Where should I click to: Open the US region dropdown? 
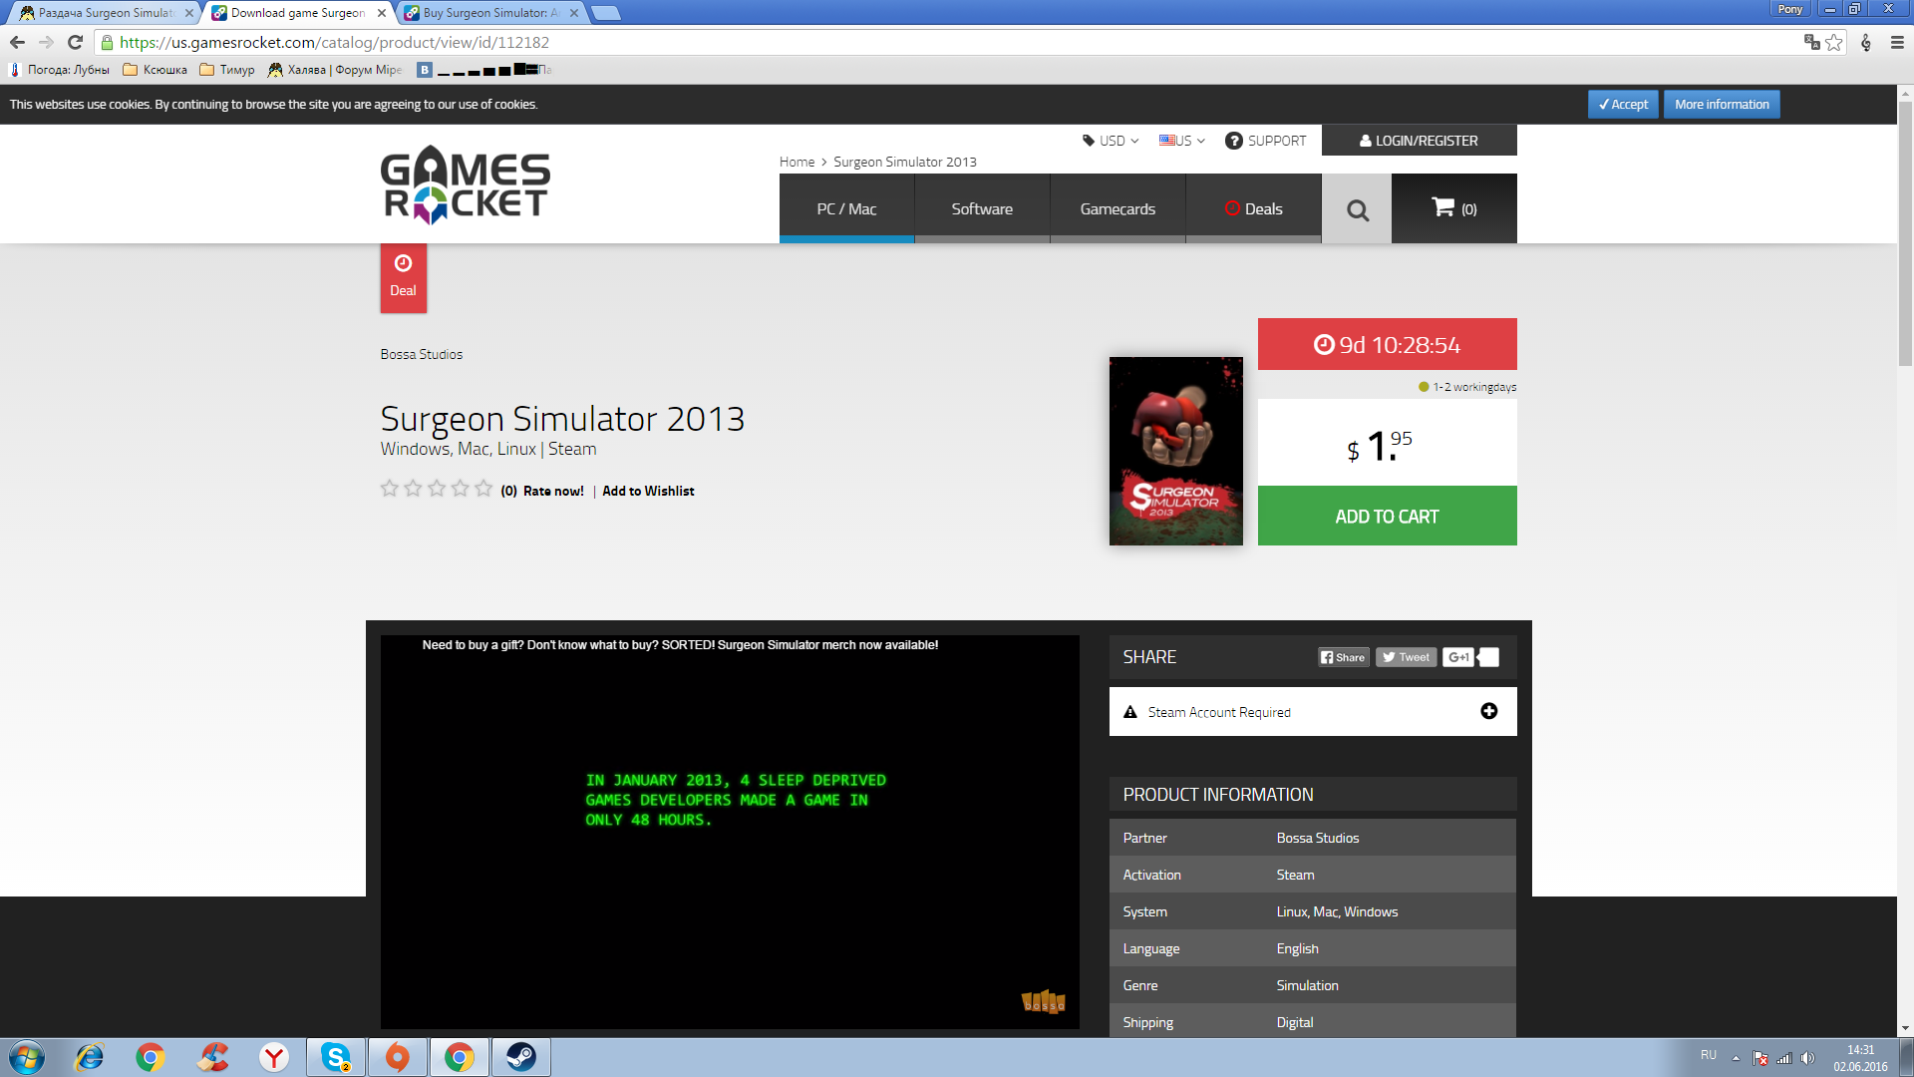1182,141
